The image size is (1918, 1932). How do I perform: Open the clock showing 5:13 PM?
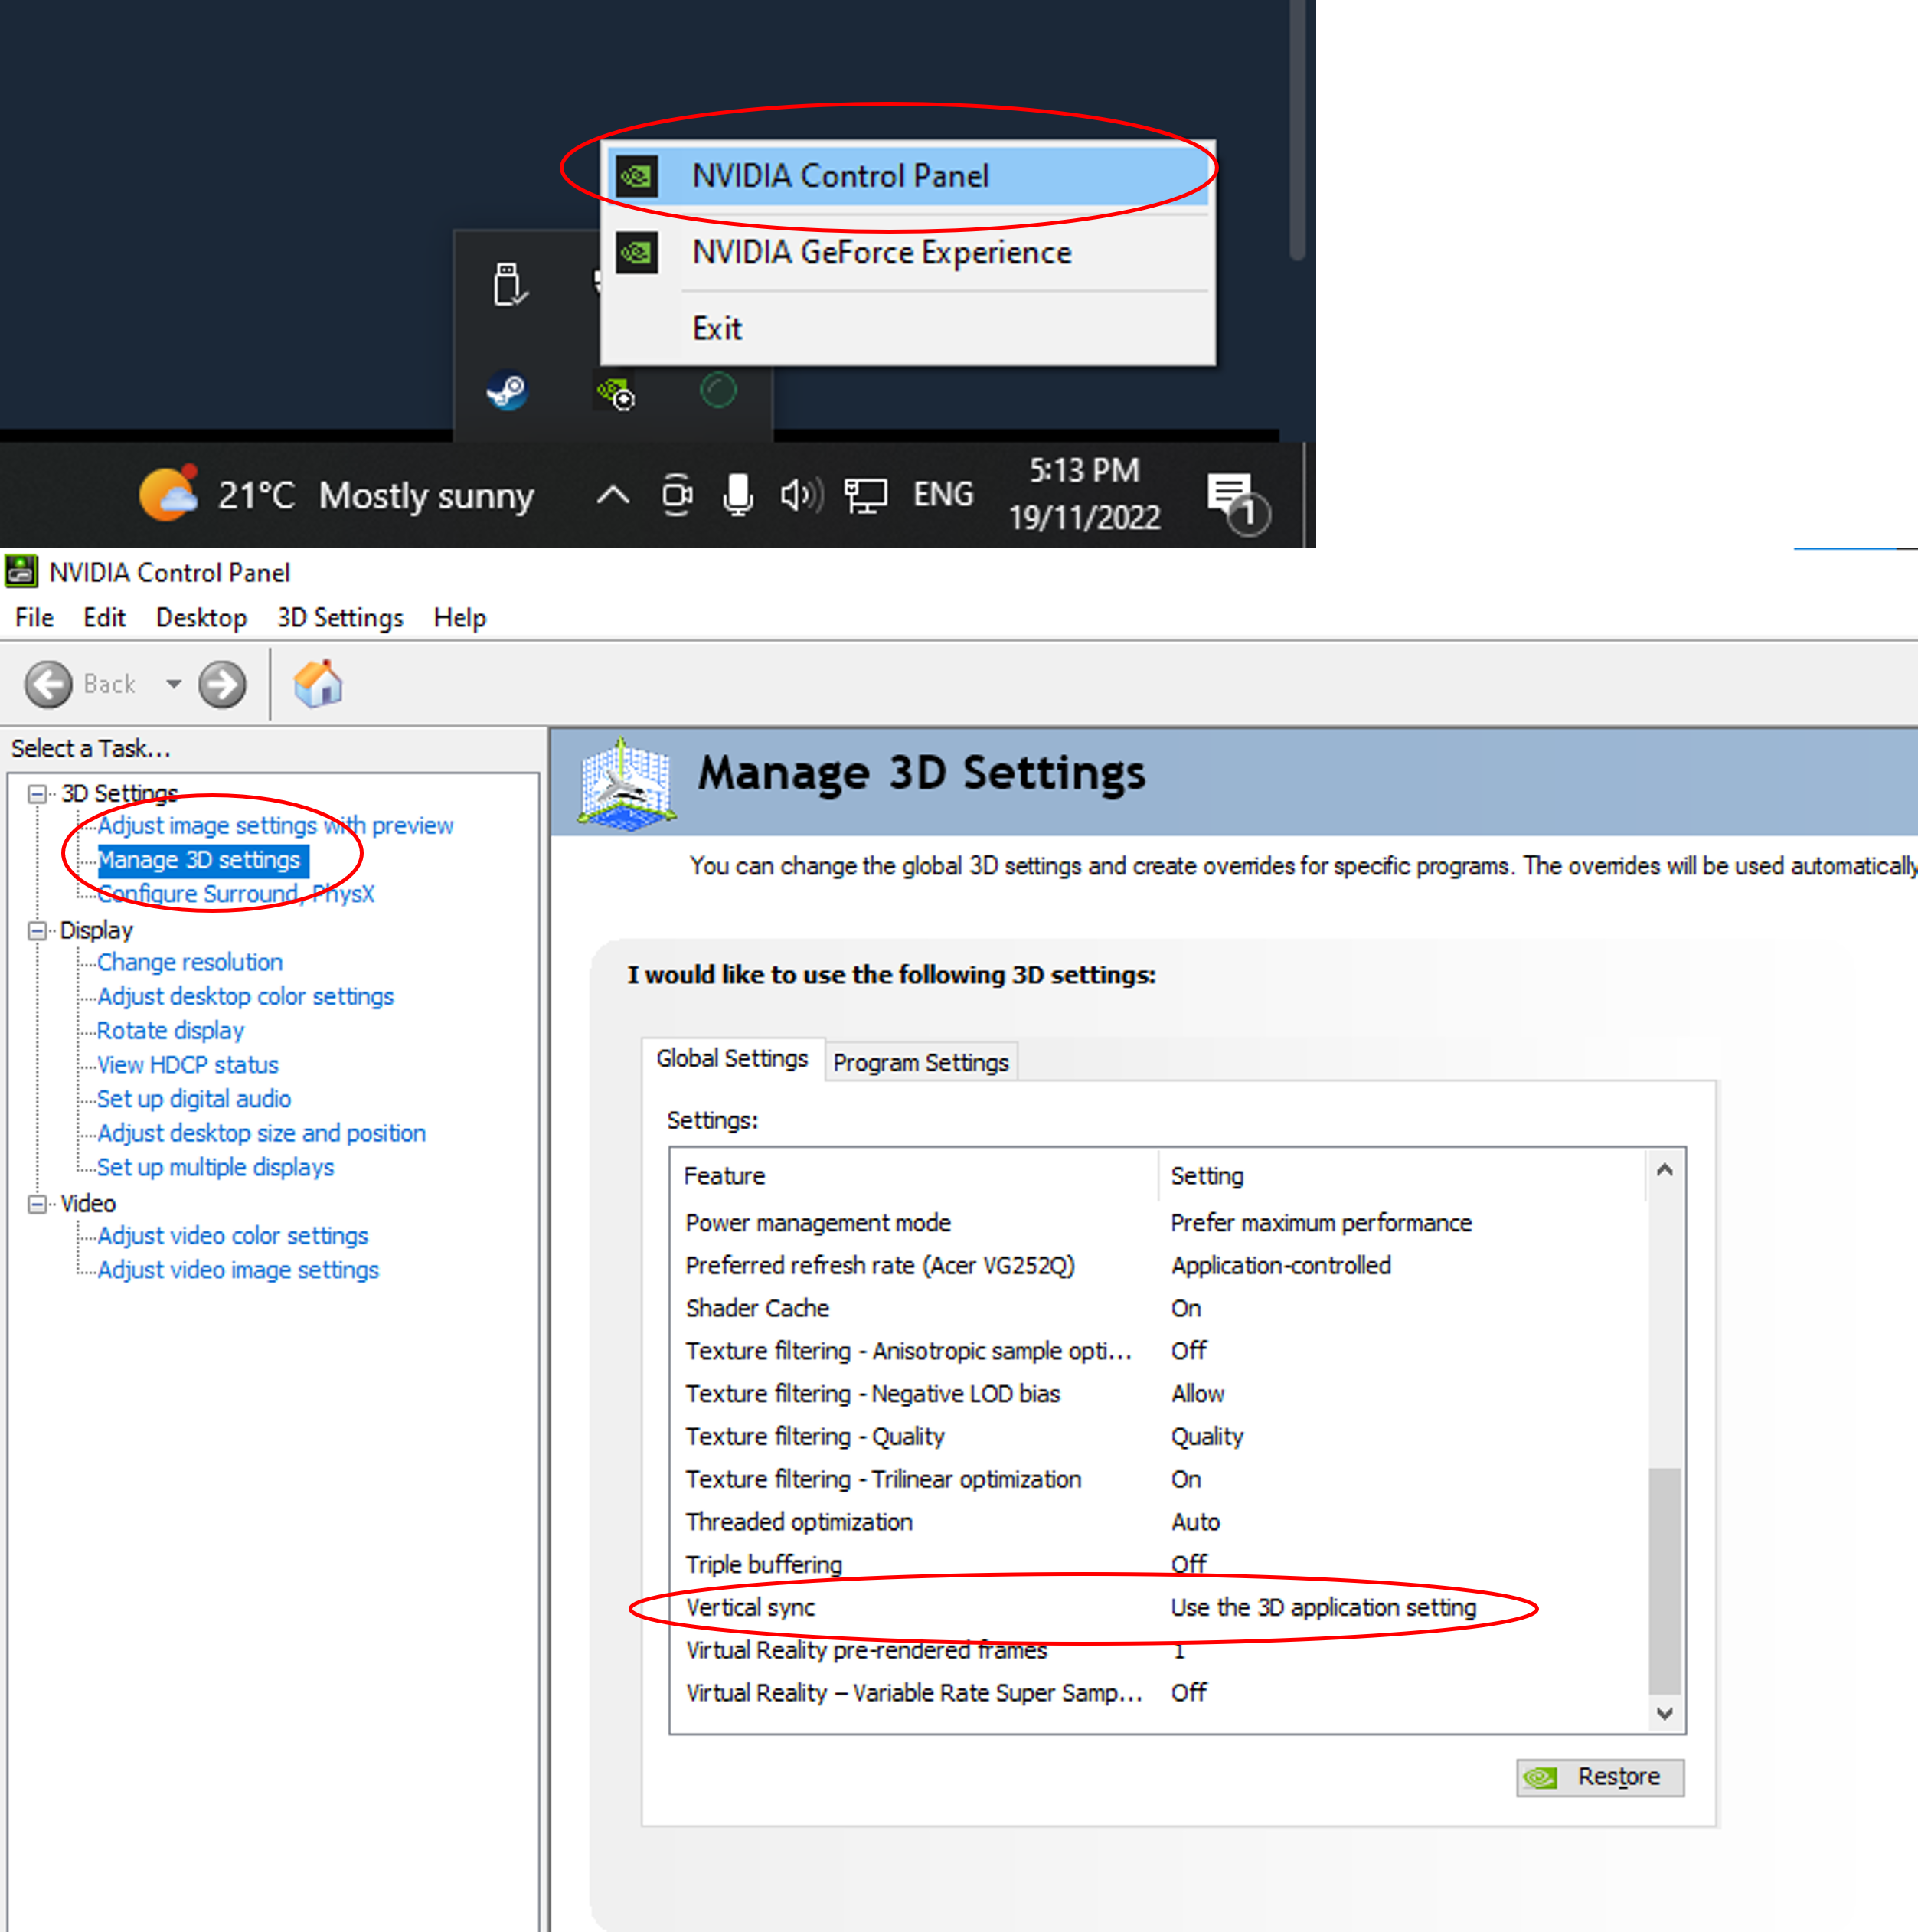1084,494
